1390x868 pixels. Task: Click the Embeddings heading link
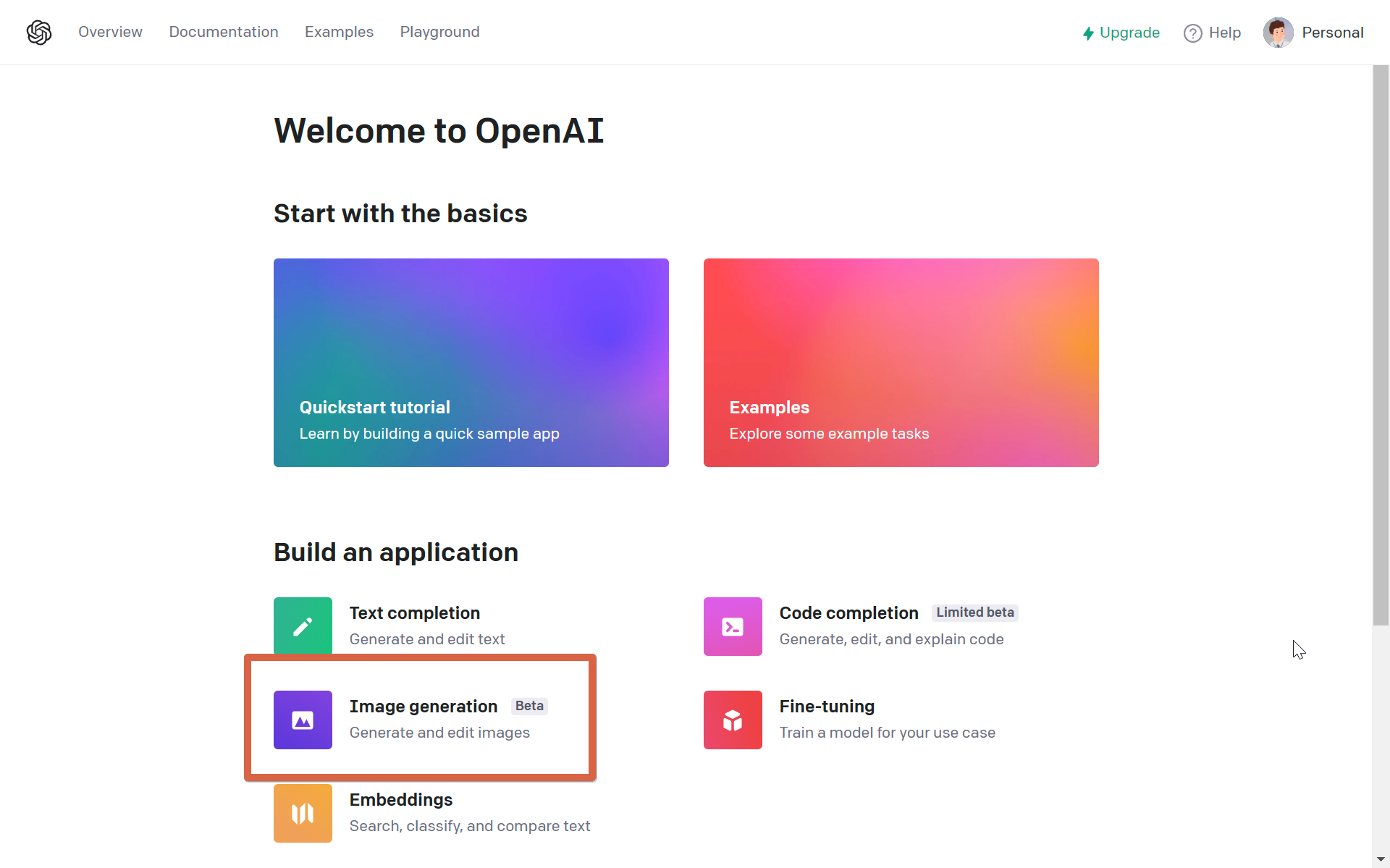401,799
